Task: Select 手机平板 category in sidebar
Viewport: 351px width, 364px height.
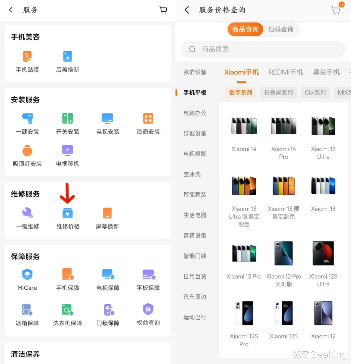Action: pyautogui.click(x=195, y=93)
